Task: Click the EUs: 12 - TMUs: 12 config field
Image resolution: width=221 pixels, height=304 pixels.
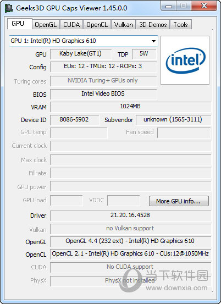Action: (103, 67)
